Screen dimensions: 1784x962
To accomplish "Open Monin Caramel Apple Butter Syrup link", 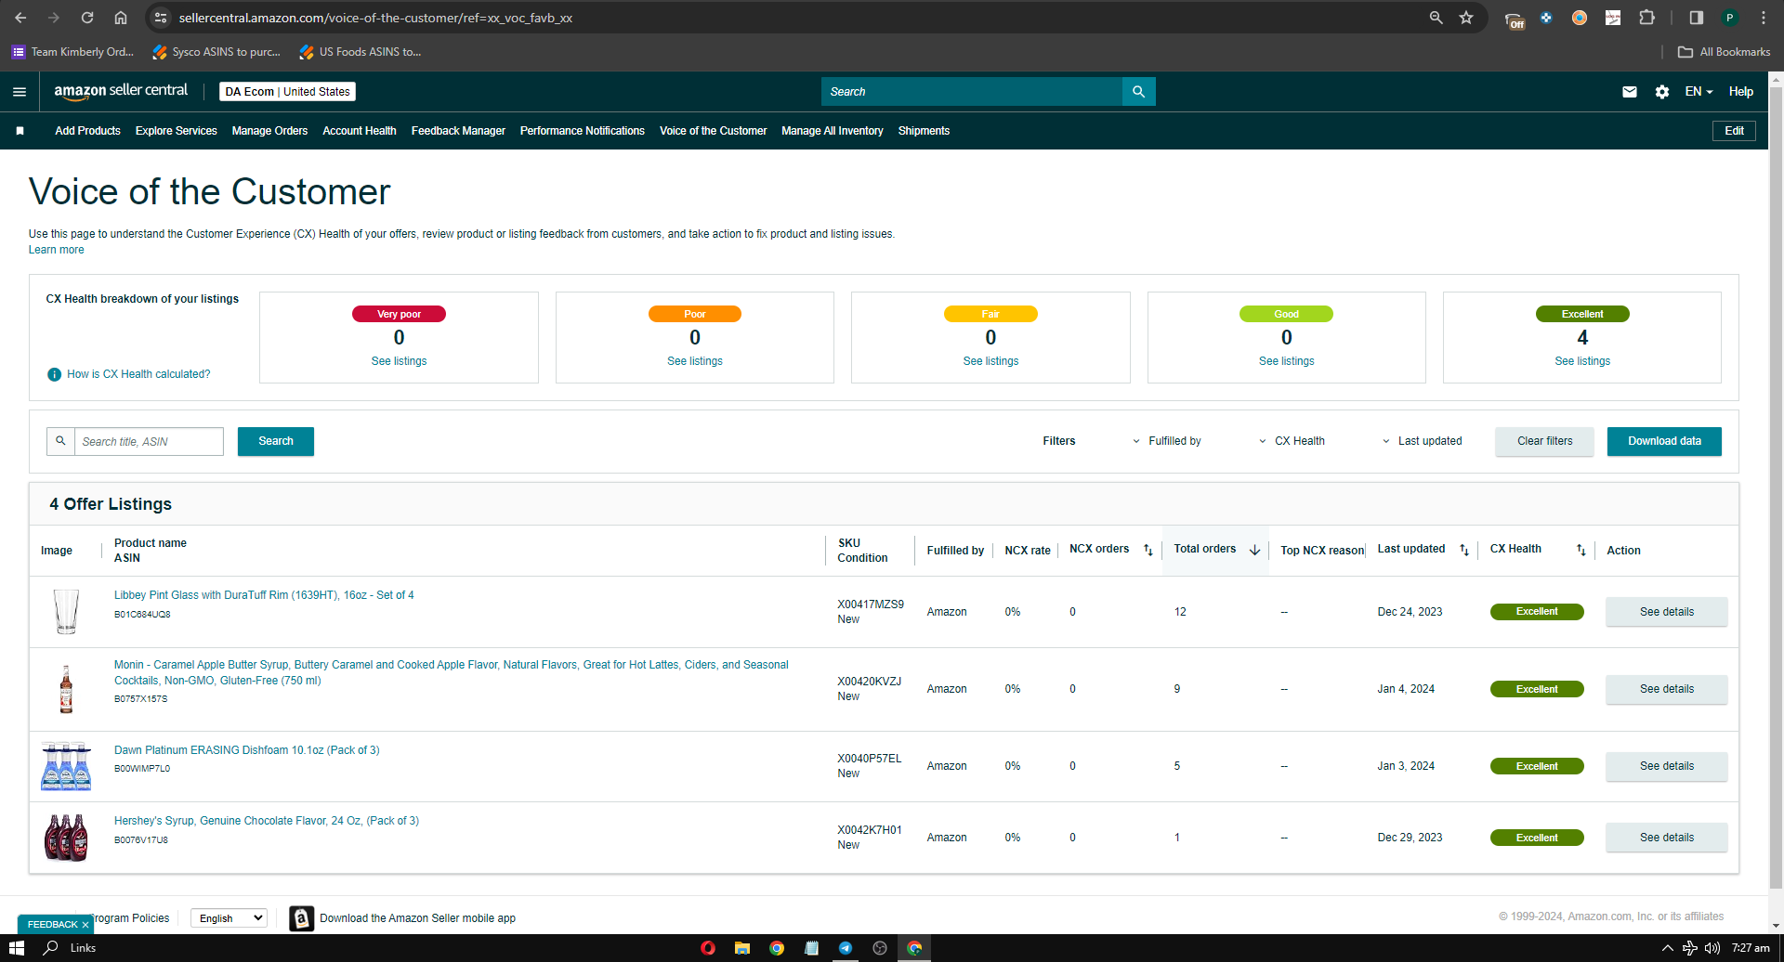I will [x=451, y=672].
